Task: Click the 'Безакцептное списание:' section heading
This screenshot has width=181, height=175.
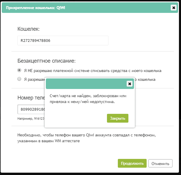Action: (47, 61)
